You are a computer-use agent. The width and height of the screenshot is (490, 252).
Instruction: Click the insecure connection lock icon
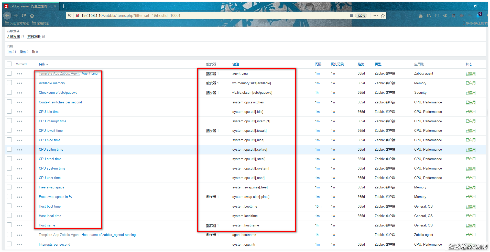click(x=77, y=16)
